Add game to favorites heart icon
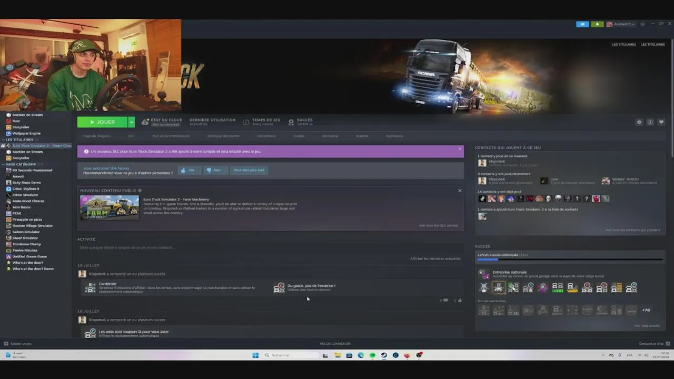The height and width of the screenshot is (379, 674). (x=661, y=122)
